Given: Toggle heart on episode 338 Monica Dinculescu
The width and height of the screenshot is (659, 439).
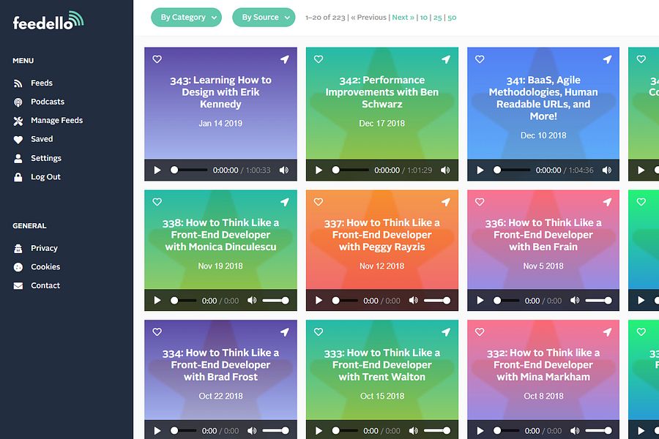Looking at the screenshot, I should click(157, 202).
